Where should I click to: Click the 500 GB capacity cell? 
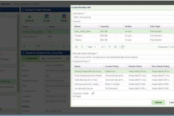click(104, 36)
